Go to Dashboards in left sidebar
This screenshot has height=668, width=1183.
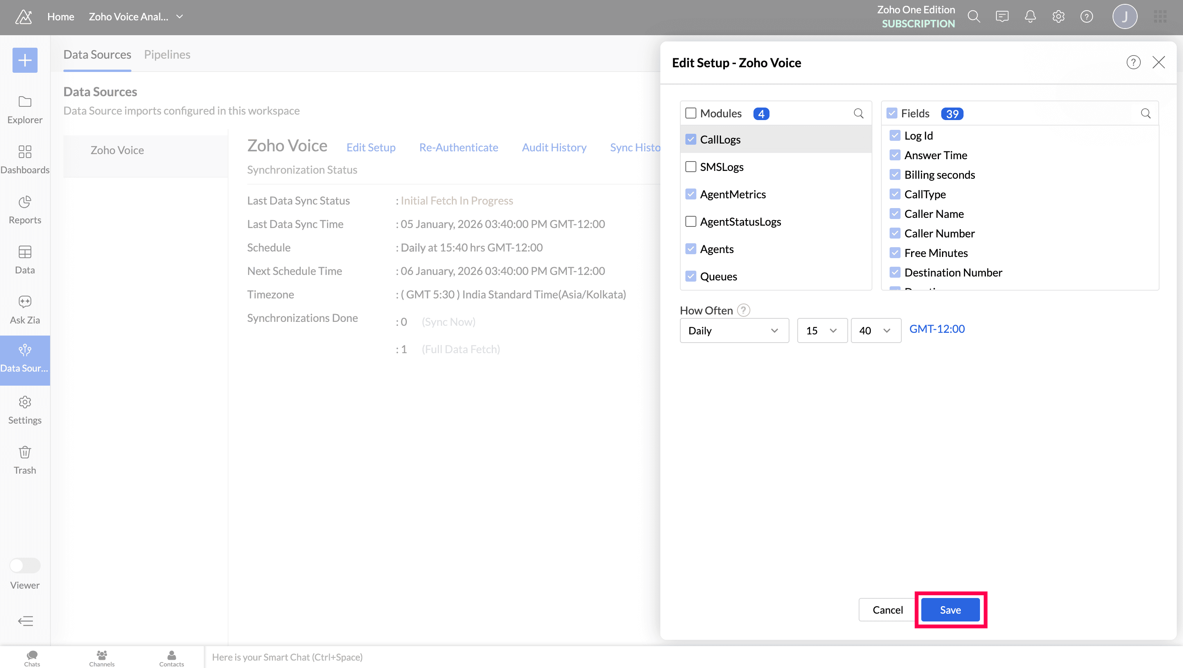point(25,159)
